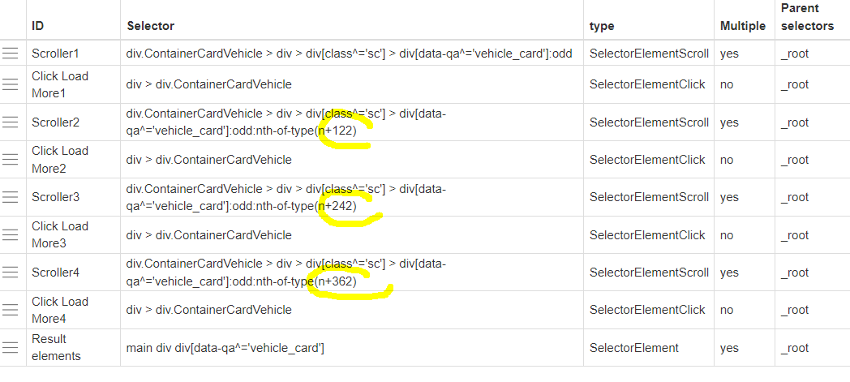Click the drag handle for Scroller4
This screenshot has height=382, width=850.
[x=10, y=273]
